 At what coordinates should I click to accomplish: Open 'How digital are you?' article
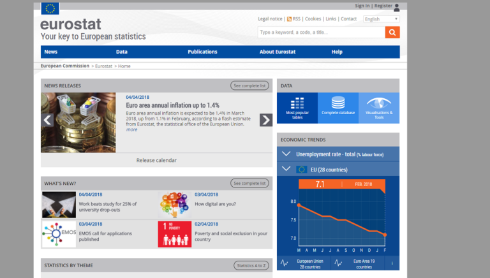point(215,204)
